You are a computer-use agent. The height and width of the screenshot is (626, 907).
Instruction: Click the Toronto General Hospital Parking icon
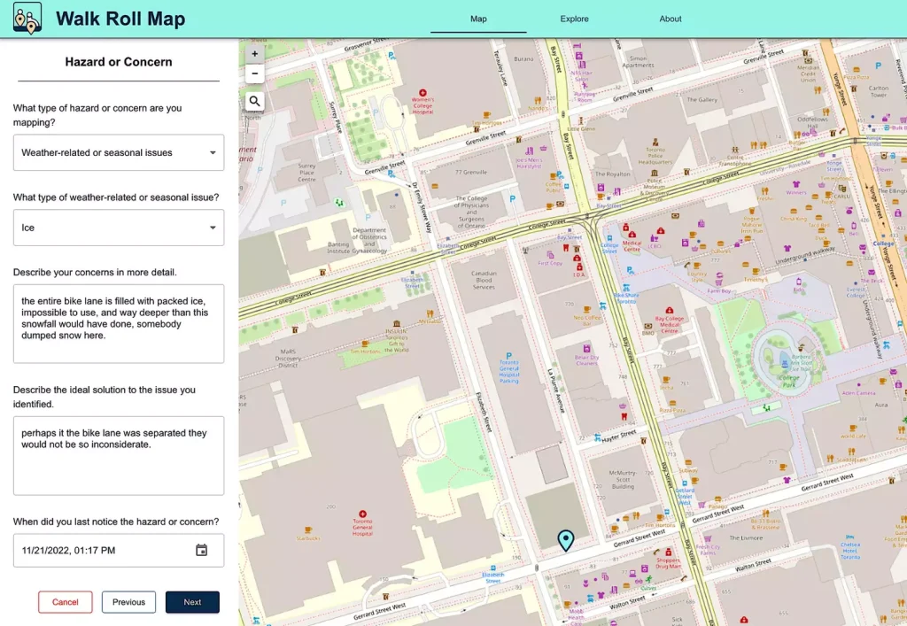[508, 354]
